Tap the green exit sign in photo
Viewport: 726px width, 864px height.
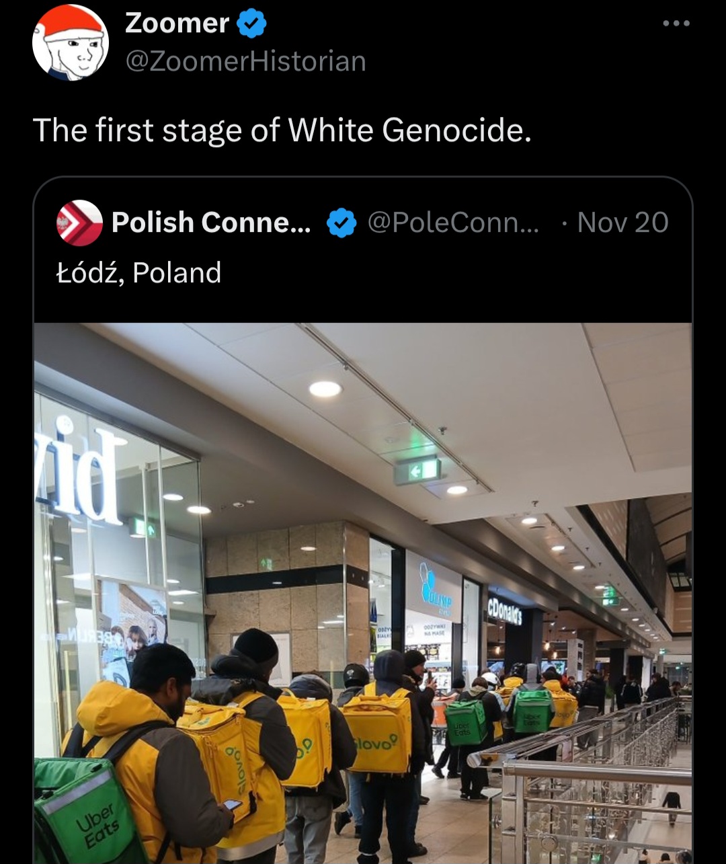pyautogui.click(x=417, y=471)
